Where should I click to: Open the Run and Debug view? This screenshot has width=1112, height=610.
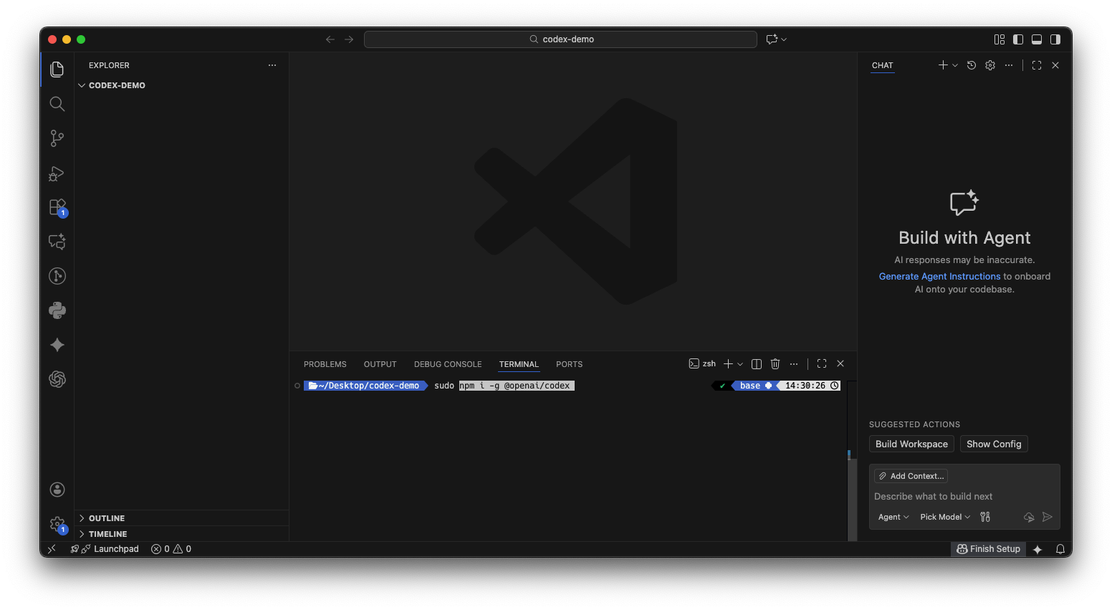point(57,173)
